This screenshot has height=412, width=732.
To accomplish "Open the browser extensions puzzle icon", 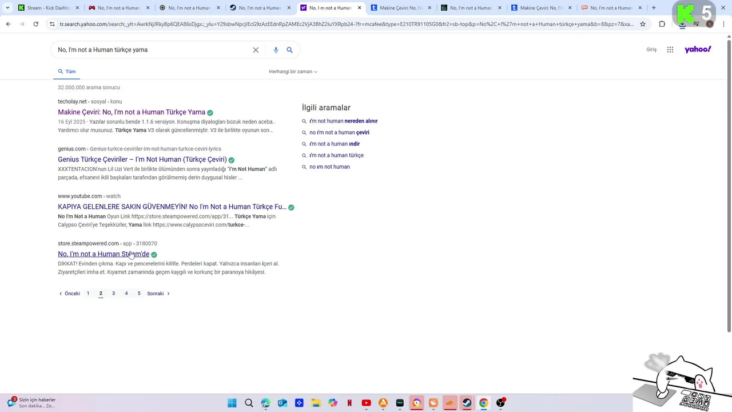I will pyautogui.click(x=662, y=24).
